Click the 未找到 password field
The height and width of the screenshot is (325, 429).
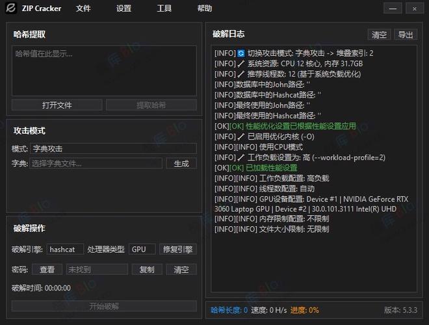coord(97,270)
